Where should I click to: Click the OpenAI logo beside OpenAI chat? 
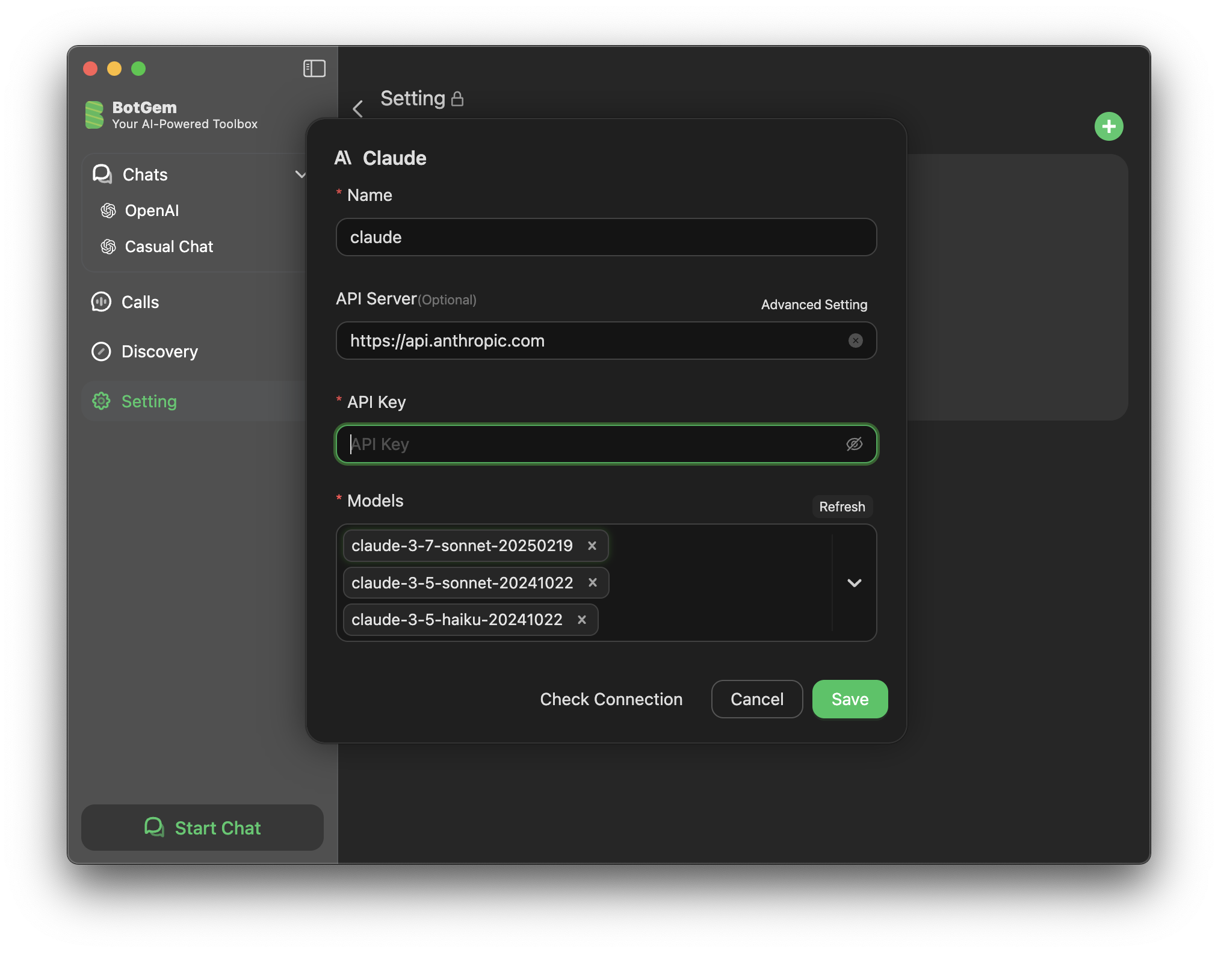108,211
